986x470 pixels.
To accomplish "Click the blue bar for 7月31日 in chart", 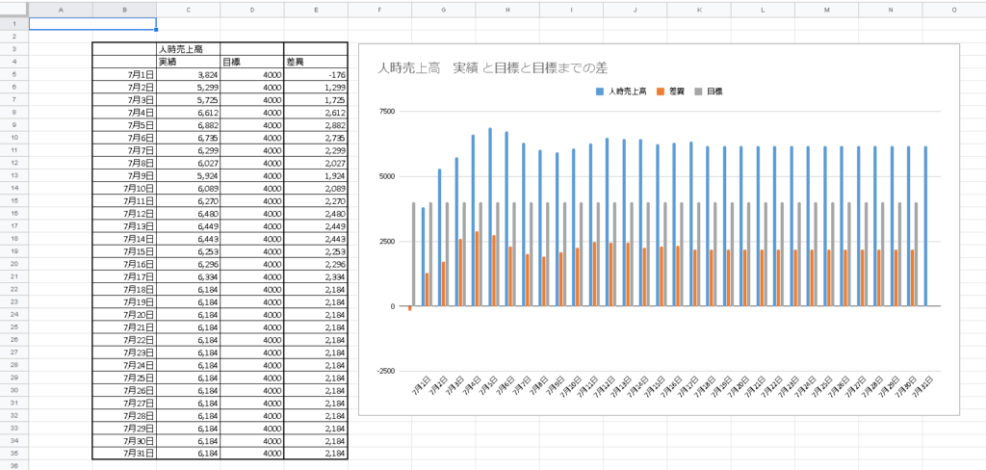I will tap(925, 226).
